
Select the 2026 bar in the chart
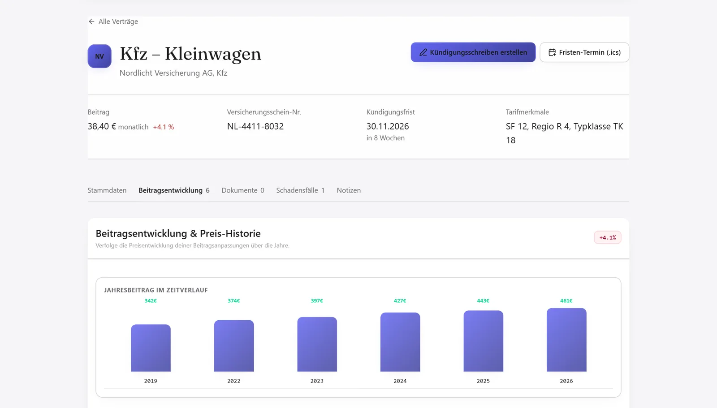click(x=566, y=340)
